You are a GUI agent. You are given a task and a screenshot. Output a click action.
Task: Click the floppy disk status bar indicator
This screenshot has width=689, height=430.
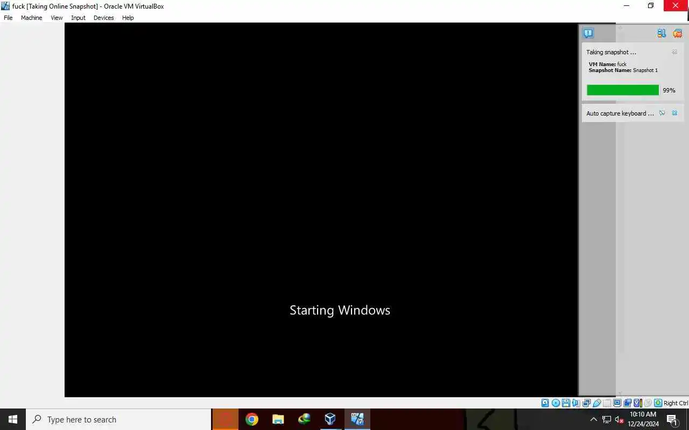pos(566,403)
